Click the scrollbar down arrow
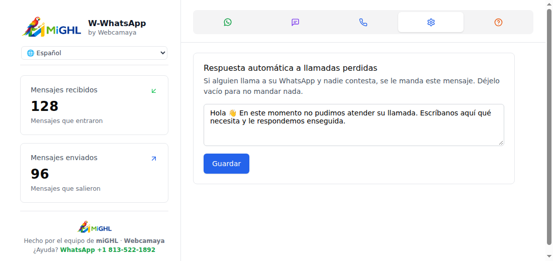Screen dimensions: 553x261 [x=549, y=256]
